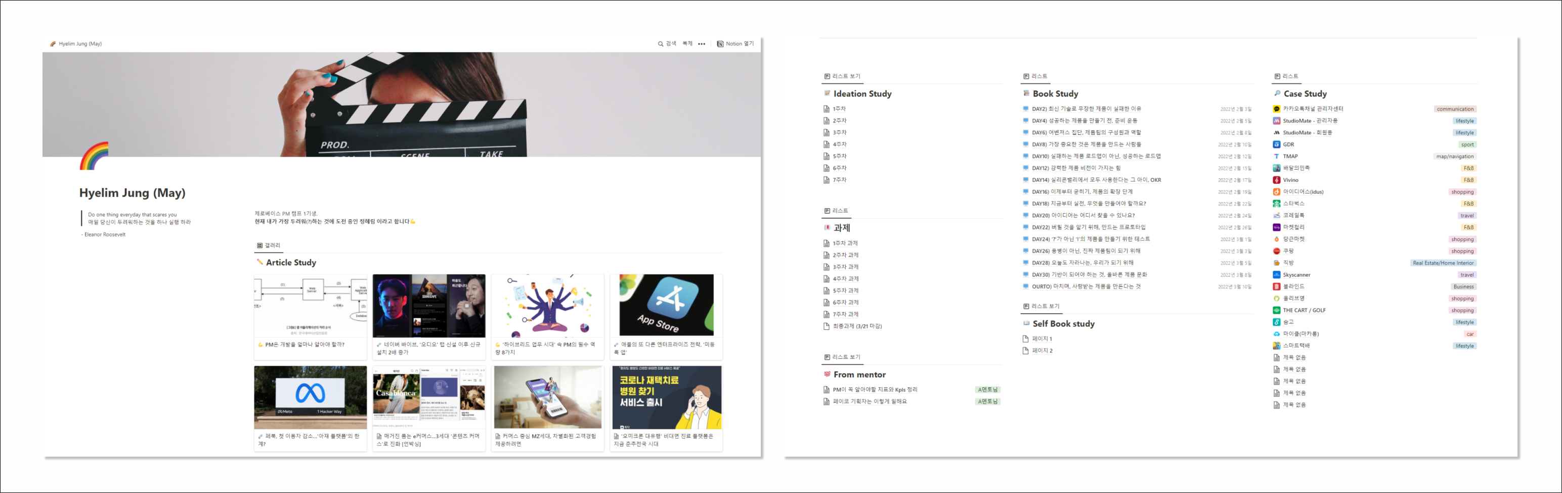Image resolution: width=1562 pixels, height=493 pixels.
Task: Open the App Store enterprise article card
Action: tap(666, 317)
